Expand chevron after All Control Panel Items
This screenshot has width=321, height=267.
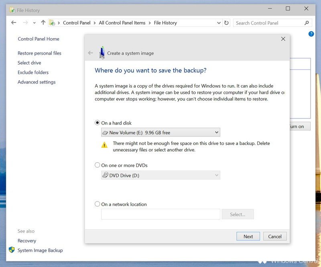150,23
